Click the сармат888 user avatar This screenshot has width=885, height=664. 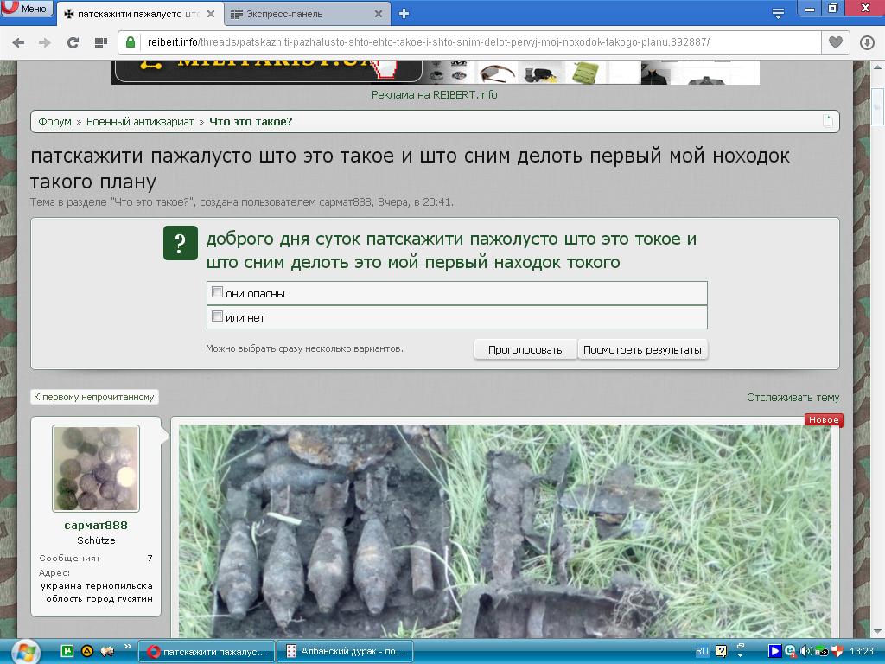click(96, 468)
